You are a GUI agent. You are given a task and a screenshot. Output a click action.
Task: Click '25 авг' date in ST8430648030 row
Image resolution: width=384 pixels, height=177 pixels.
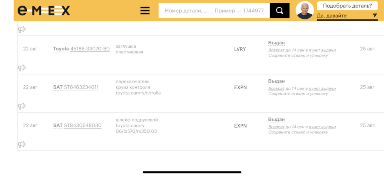[367, 125]
